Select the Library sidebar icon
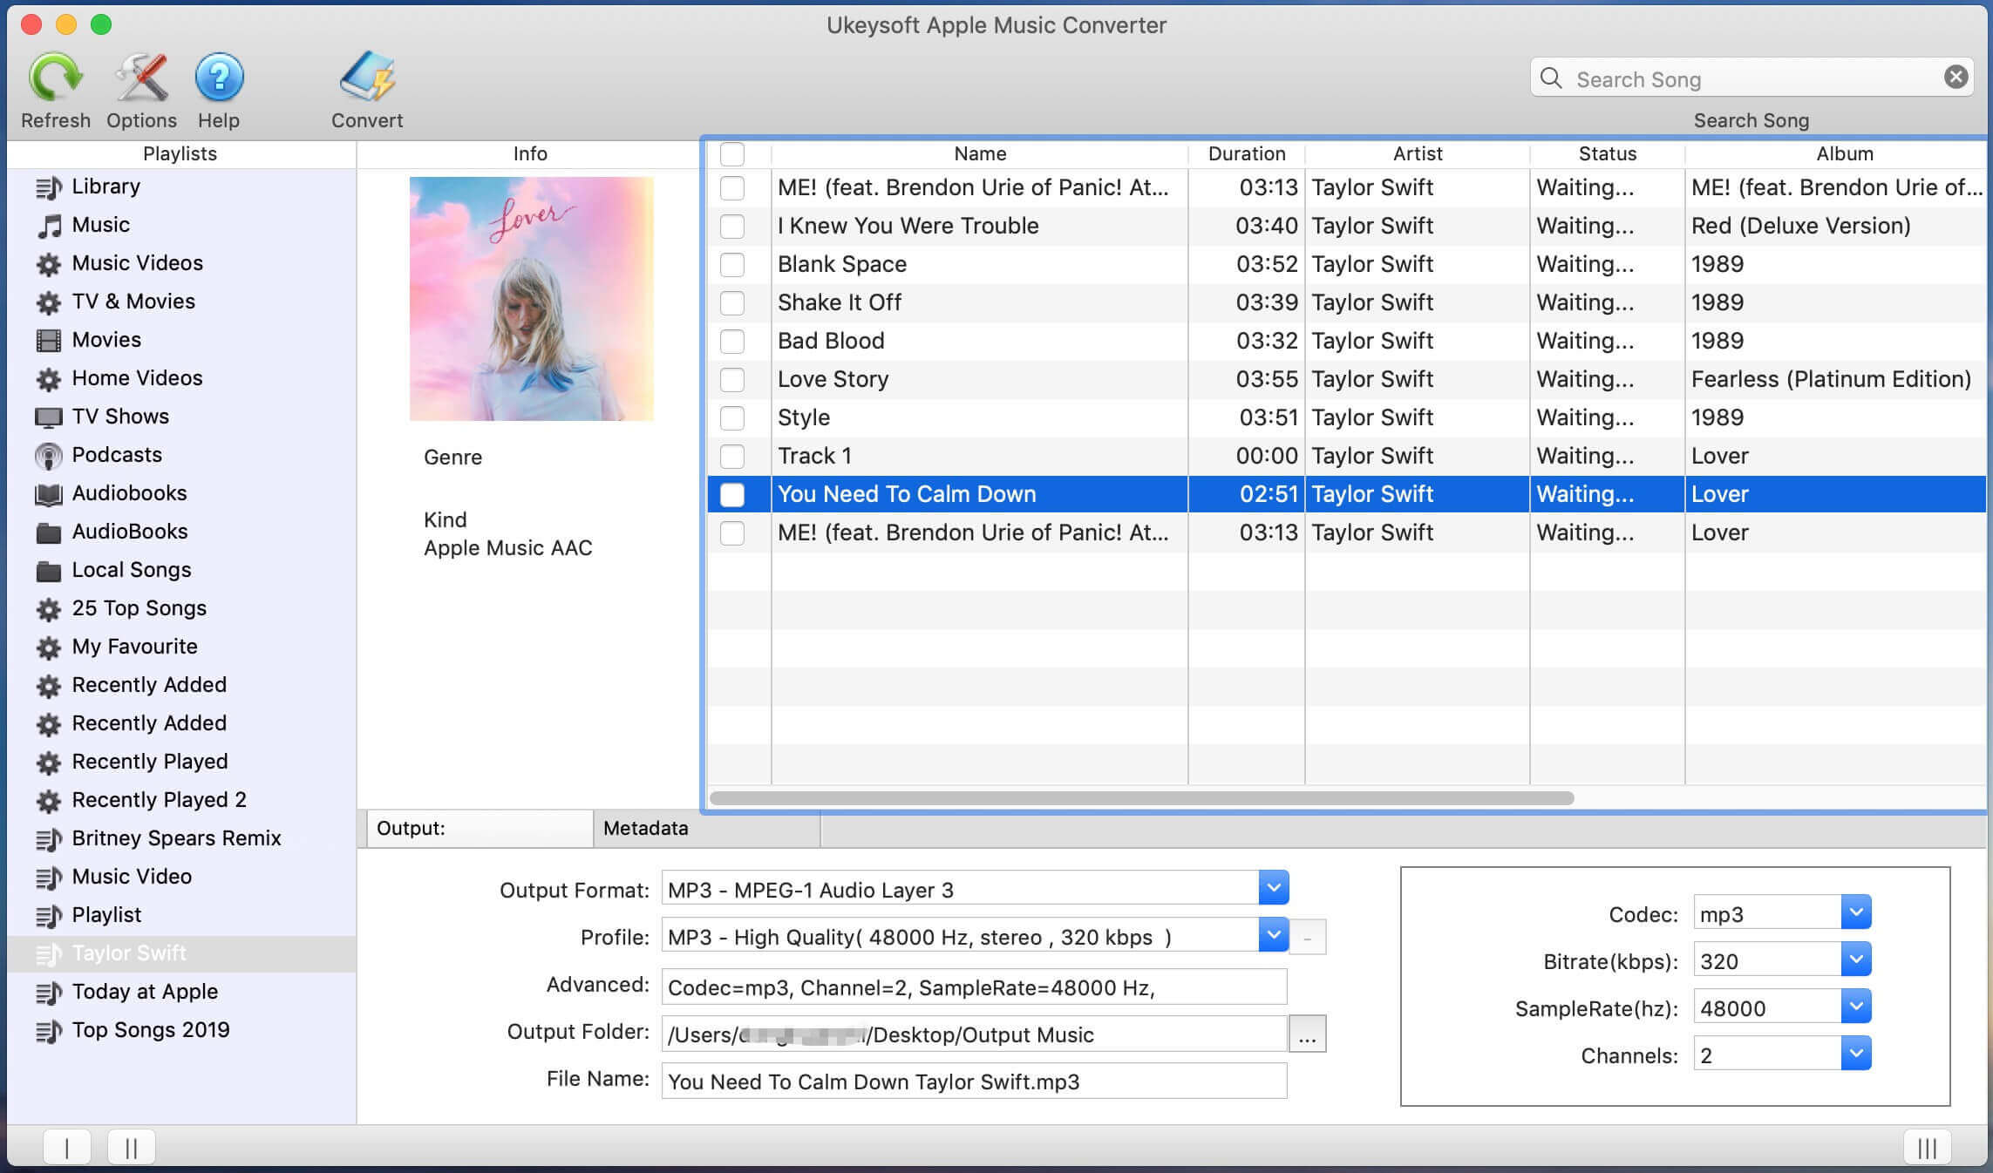The image size is (1993, 1173). point(49,186)
